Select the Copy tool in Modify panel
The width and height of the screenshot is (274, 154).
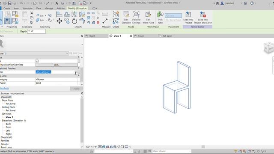click(x=67, y=21)
